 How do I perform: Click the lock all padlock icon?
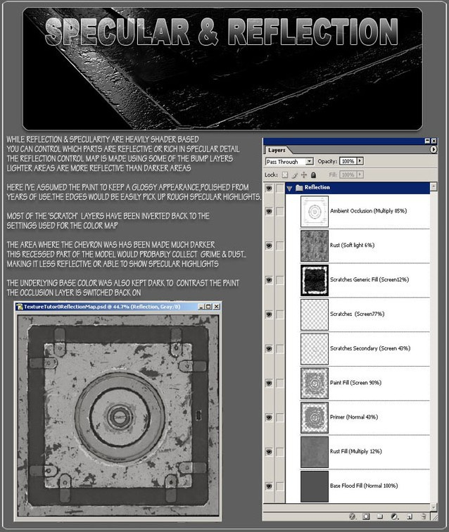coord(313,175)
